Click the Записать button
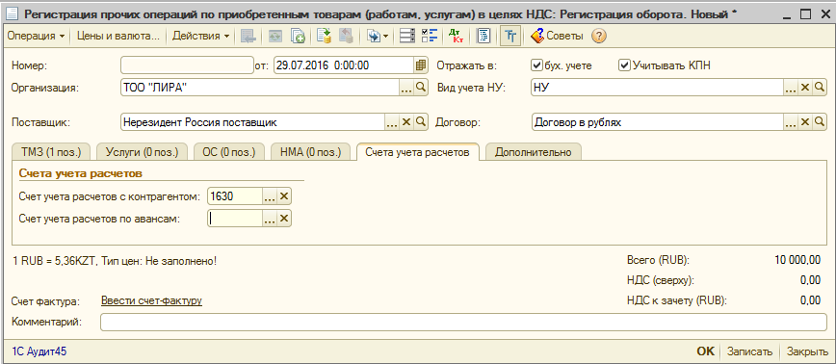836x364 pixels. [x=749, y=351]
